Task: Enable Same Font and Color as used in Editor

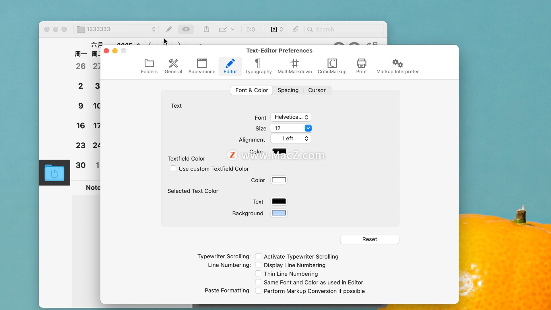Action: pos(258,282)
